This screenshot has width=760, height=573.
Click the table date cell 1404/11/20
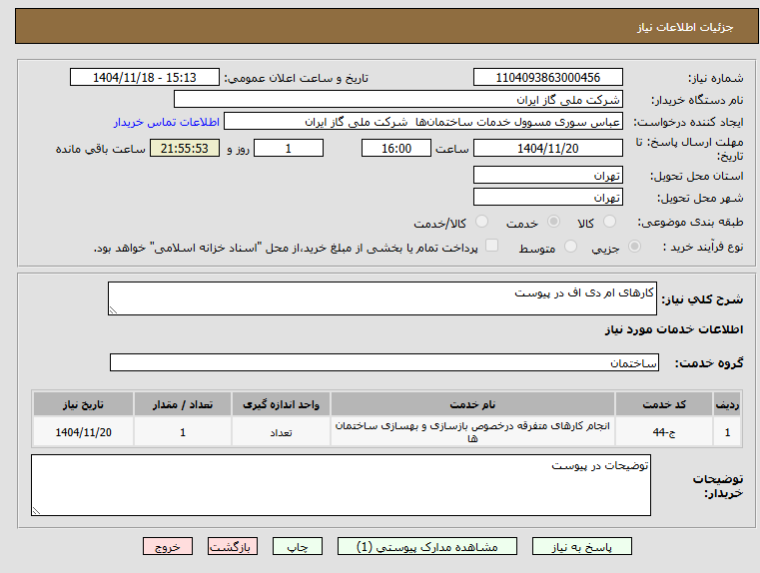pos(83,432)
